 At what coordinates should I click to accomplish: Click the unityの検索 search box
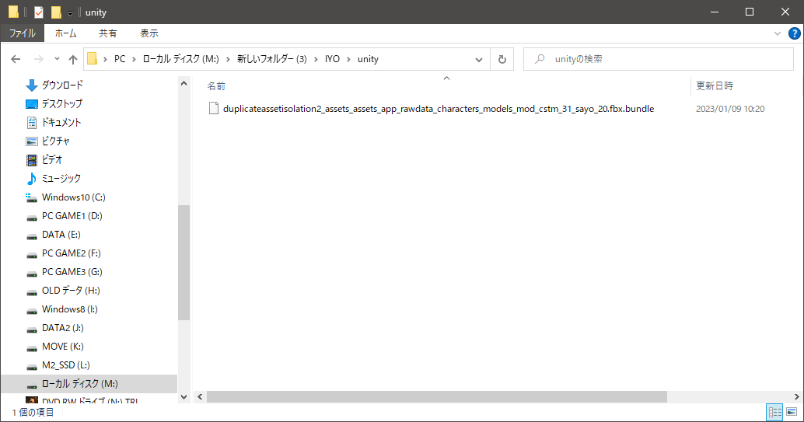tap(659, 60)
